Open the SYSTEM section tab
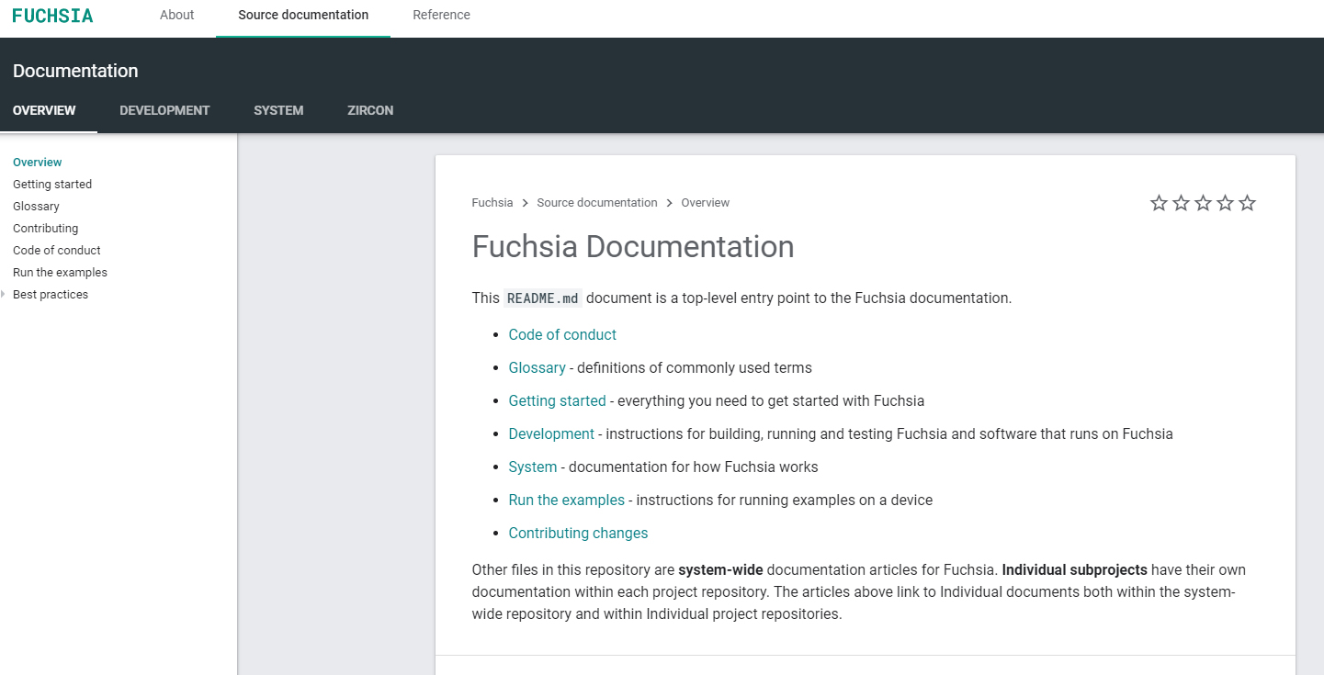This screenshot has height=675, width=1324. click(x=278, y=110)
